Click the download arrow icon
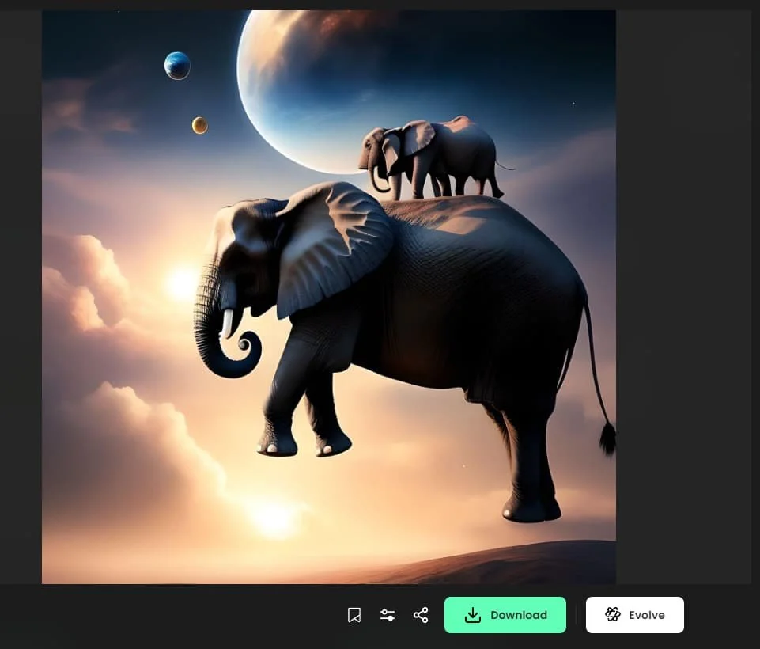The image size is (760, 649). point(473,615)
